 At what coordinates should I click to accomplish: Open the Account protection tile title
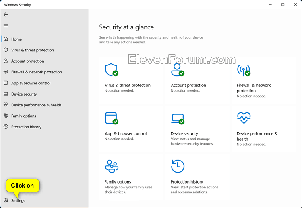(x=188, y=85)
